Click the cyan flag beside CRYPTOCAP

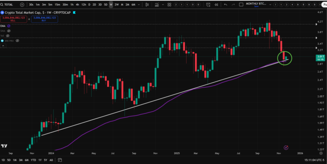[x=74, y=13]
